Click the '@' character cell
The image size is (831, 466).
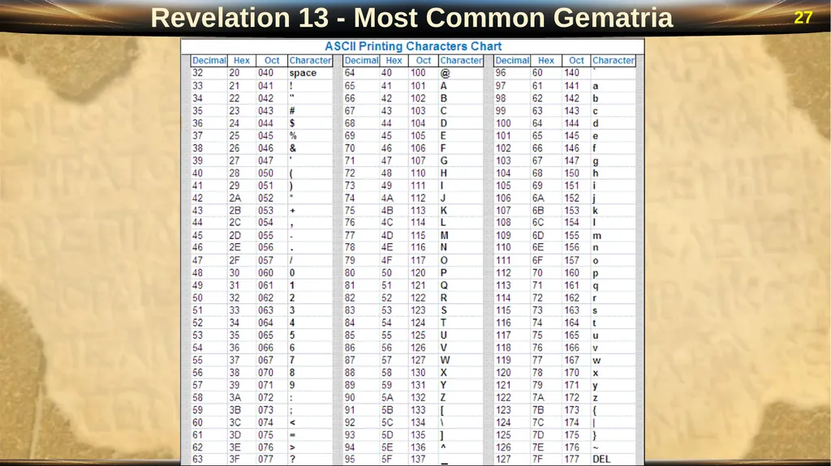coord(445,73)
